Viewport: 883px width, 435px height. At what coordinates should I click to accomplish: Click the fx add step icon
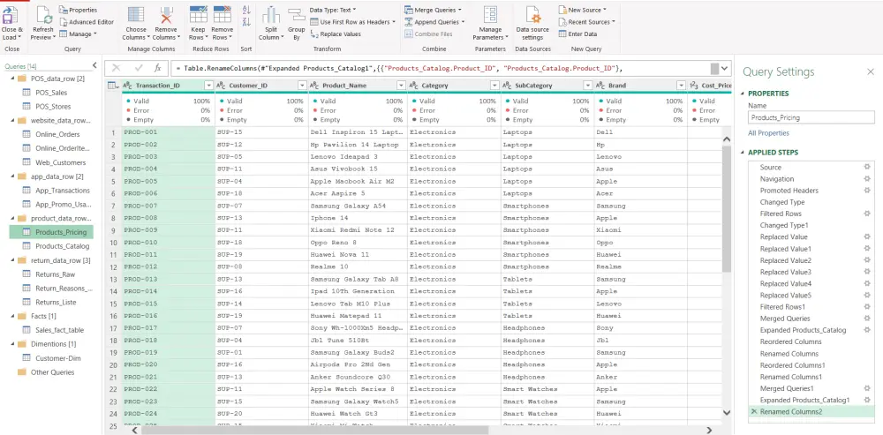coord(158,68)
